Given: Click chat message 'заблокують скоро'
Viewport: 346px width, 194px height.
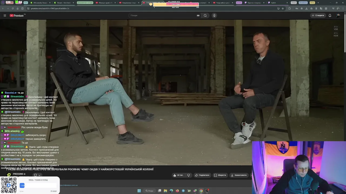Looking at the screenshot, I should (36, 135).
